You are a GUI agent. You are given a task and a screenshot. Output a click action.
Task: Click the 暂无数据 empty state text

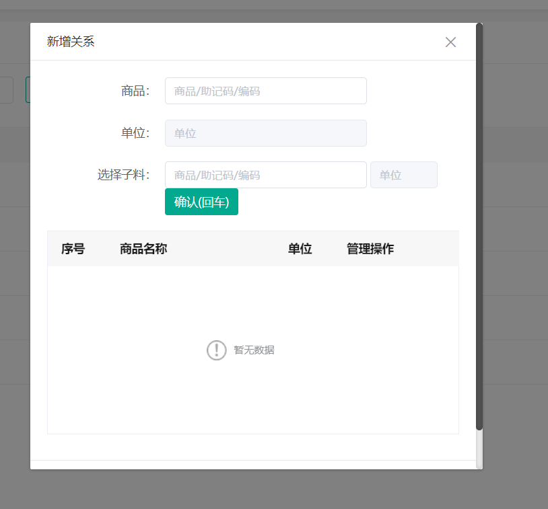(x=254, y=350)
